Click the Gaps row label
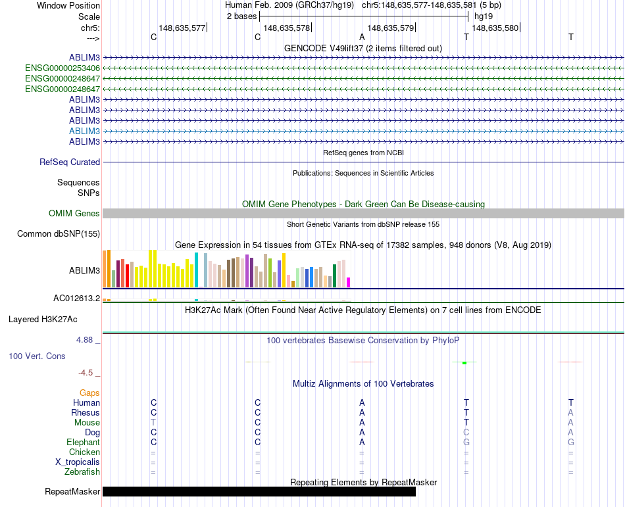This screenshot has height=507, width=625. tap(89, 393)
